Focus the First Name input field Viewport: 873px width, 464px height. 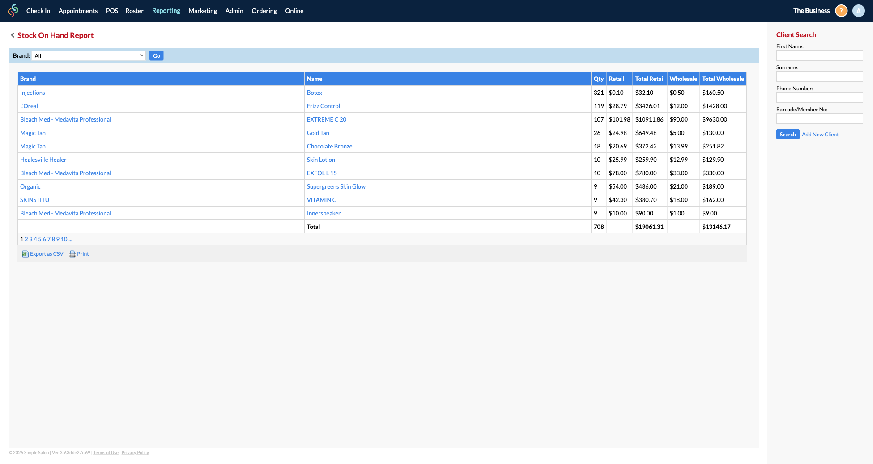pyautogui.click(x=819, y=55)
